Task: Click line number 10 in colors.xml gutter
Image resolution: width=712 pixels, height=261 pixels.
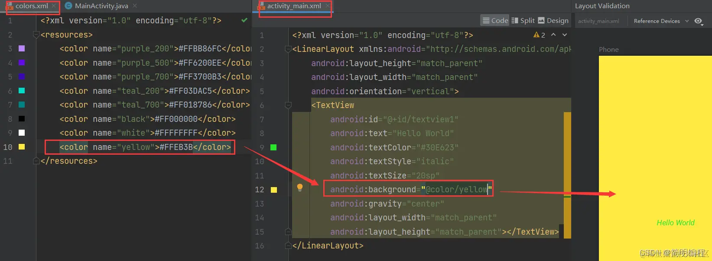Action: [x=8, y=147]
